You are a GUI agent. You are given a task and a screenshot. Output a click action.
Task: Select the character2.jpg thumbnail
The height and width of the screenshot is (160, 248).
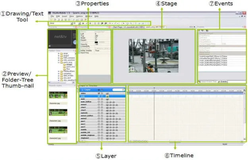pyautogui.click(x=58, y=130)
